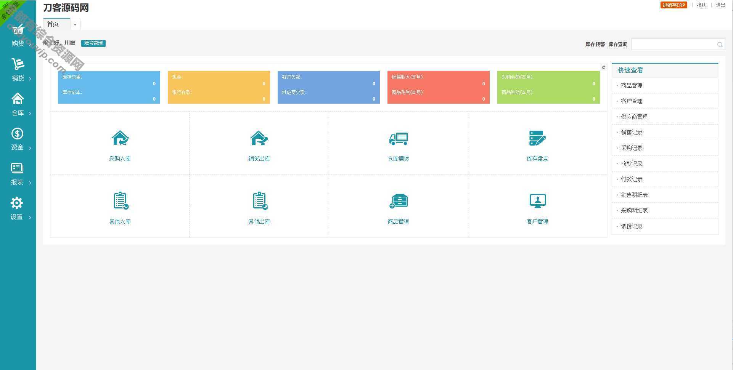733x370 pixels.
Task: Open the 库存预警 link
Action: (x=595, y=44)
